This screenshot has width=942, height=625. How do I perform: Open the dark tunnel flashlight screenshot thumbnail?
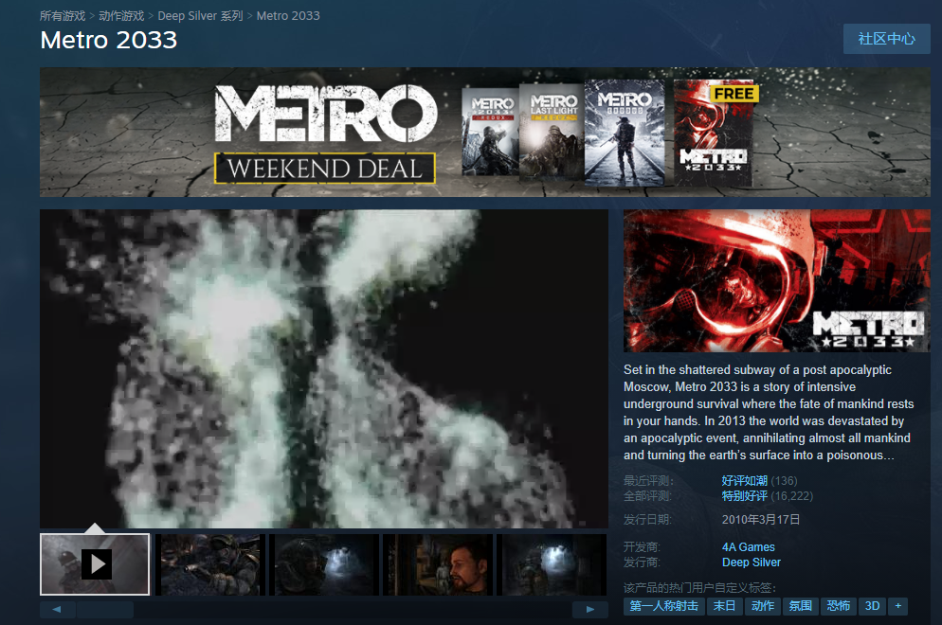pyautogui.click(x=324, y=564)
